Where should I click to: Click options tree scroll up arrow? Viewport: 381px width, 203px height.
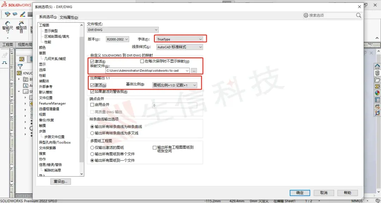[81, 25]
